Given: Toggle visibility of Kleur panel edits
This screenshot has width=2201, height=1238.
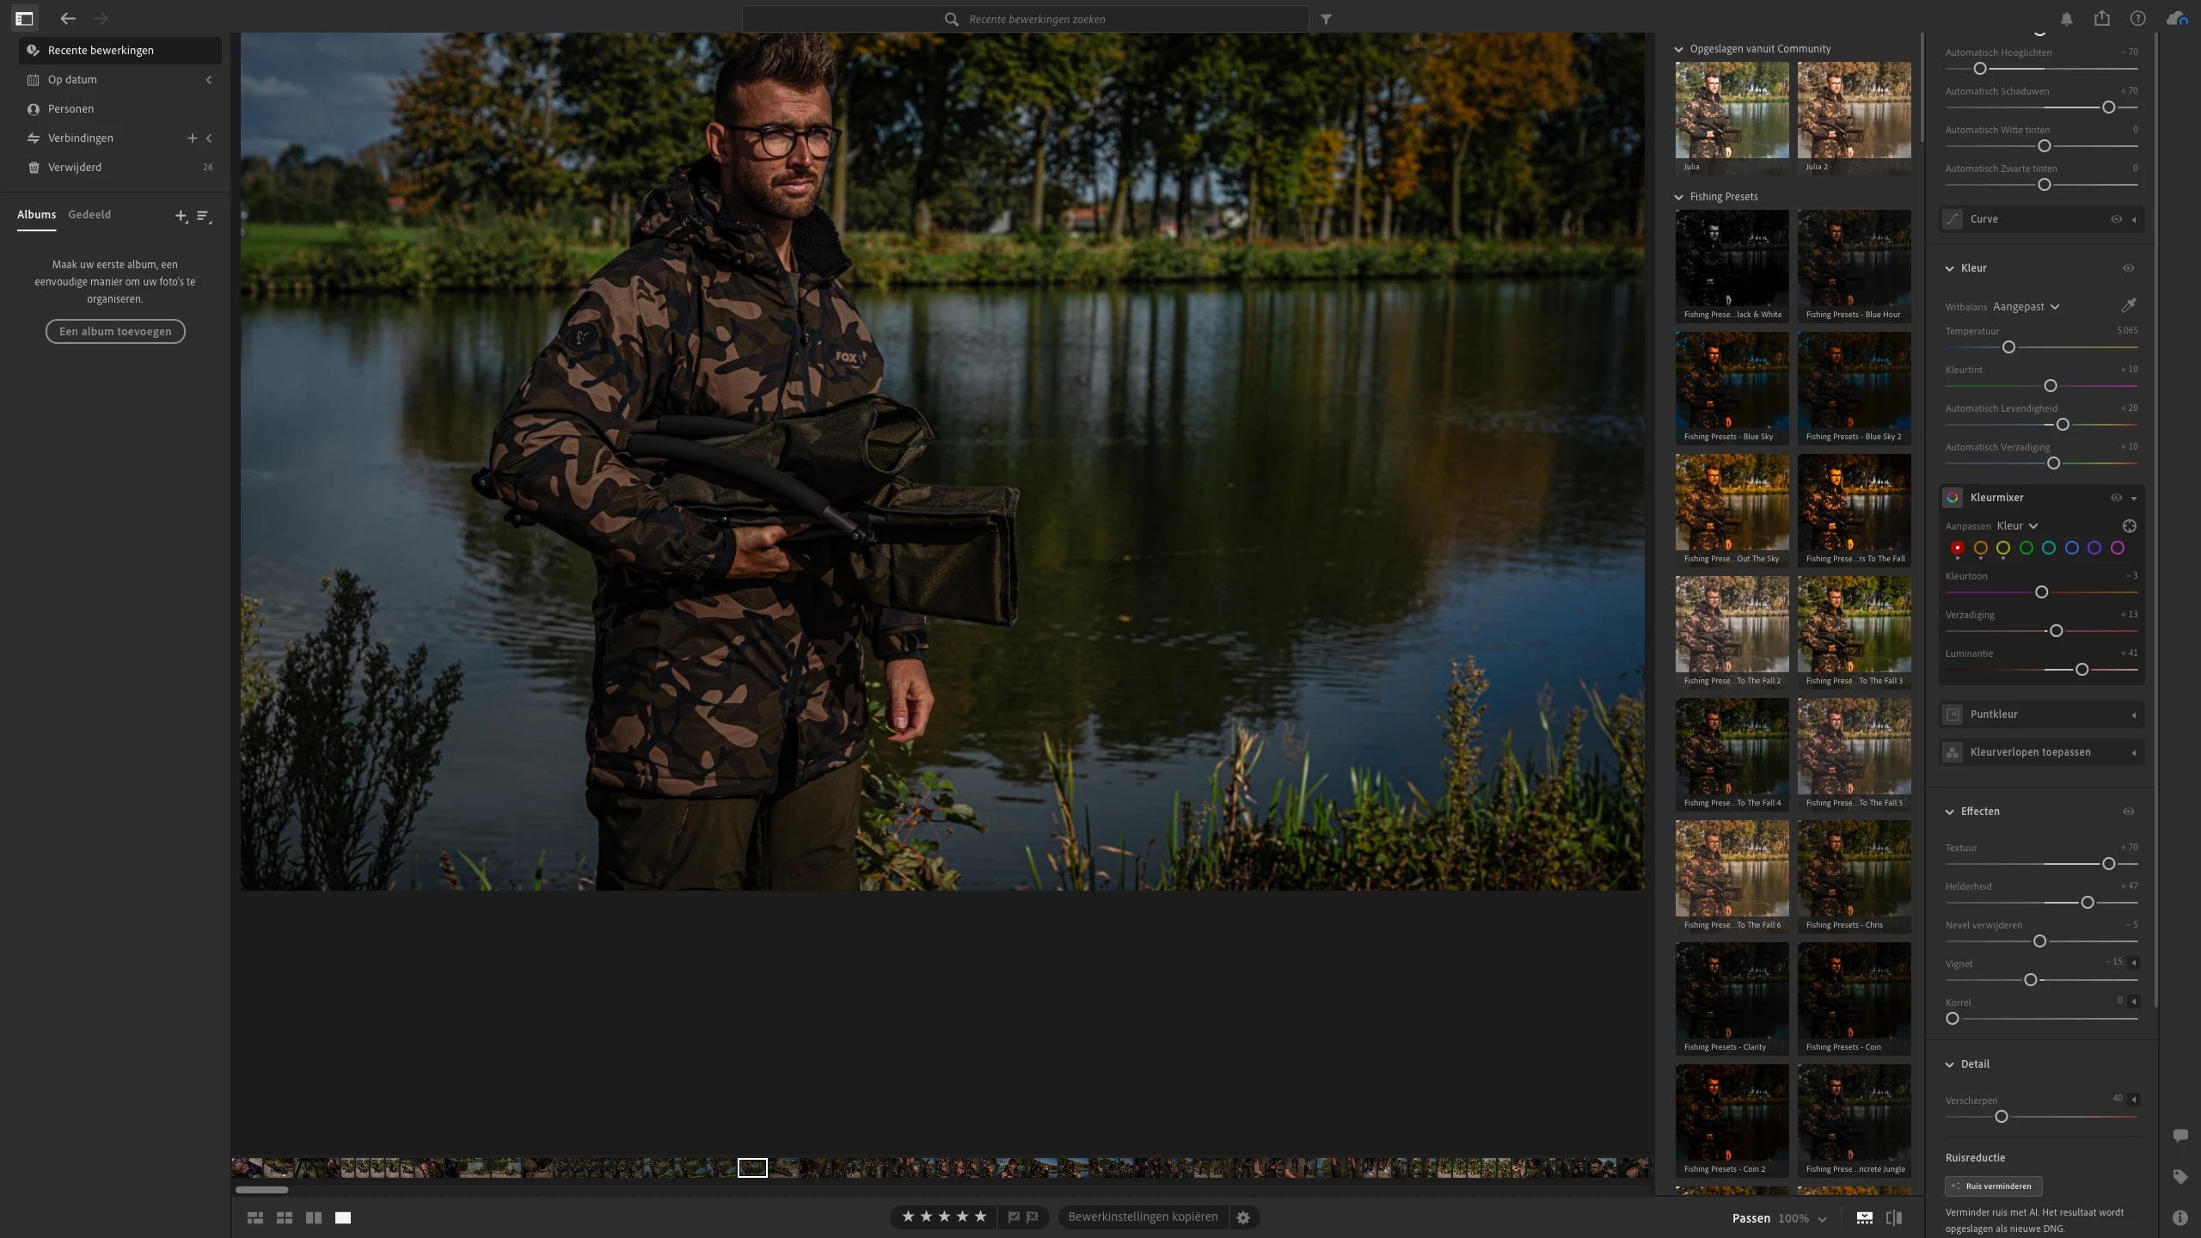Looking at the screenshot, I should 2128,268.
